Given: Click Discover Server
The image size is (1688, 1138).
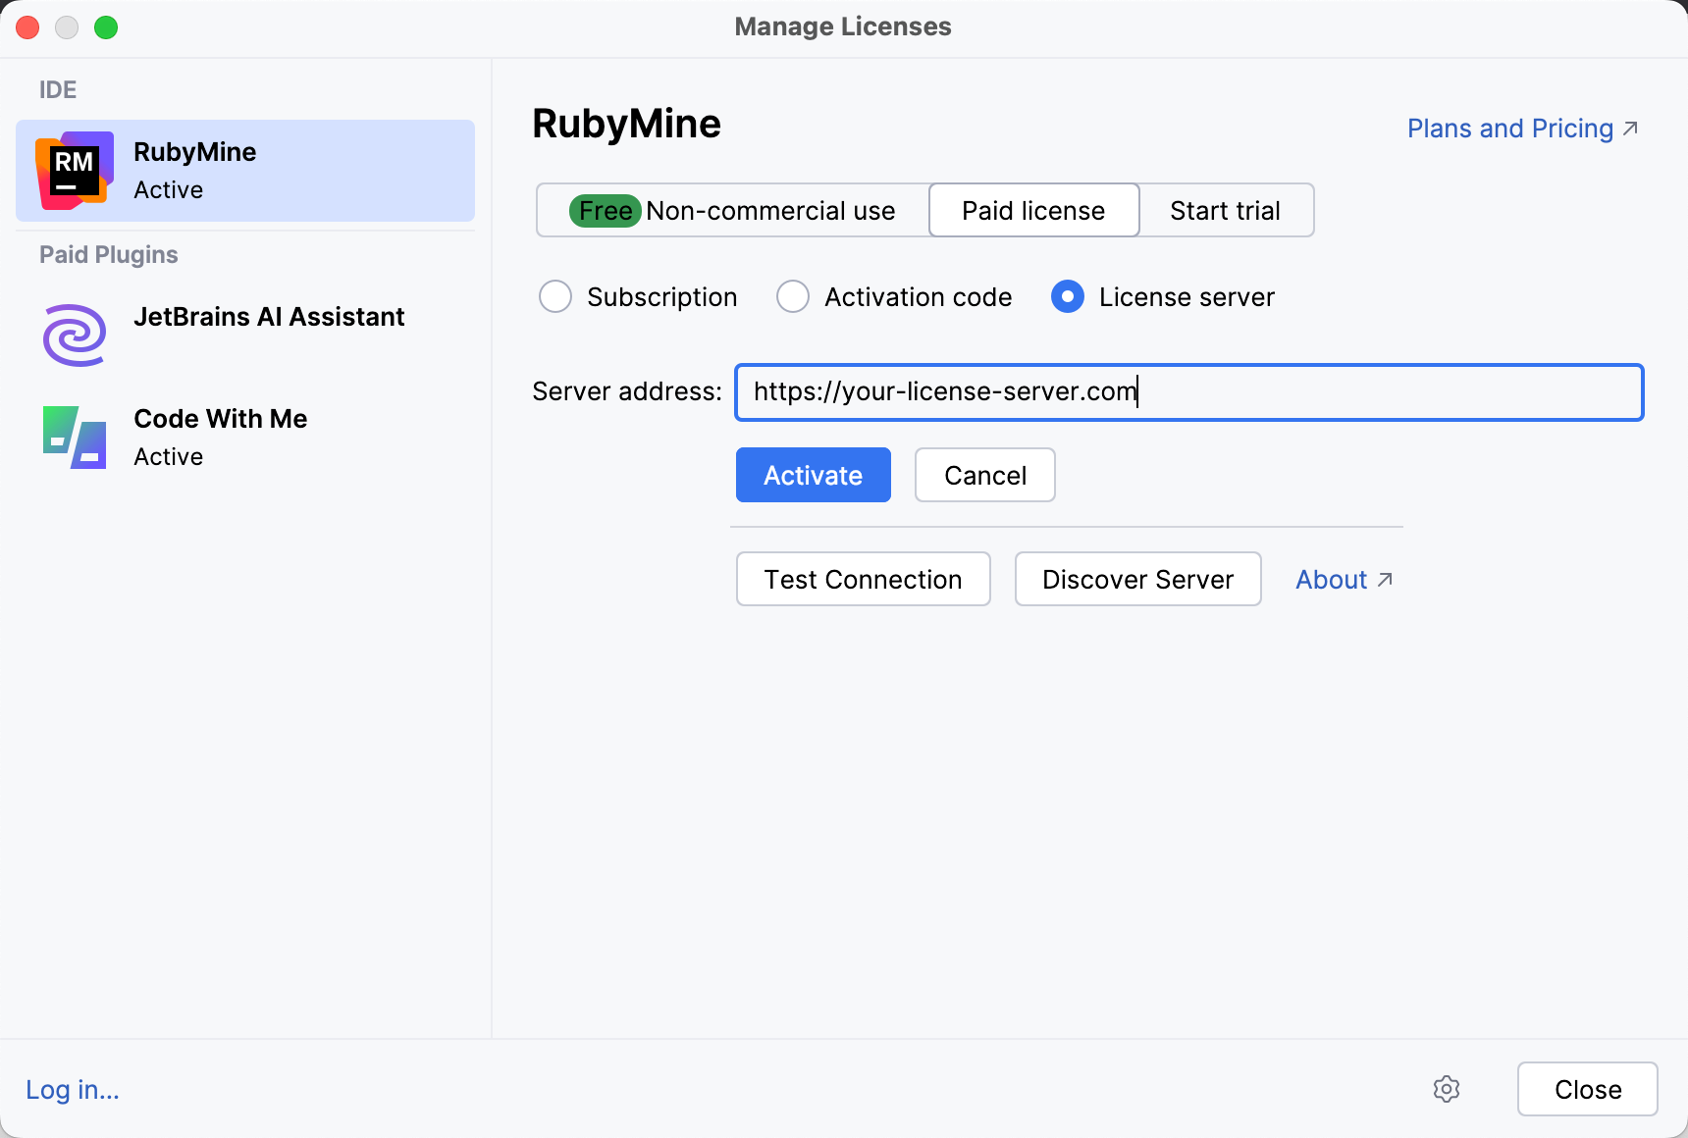Looking at the screenshot, I should point(1137,579).
